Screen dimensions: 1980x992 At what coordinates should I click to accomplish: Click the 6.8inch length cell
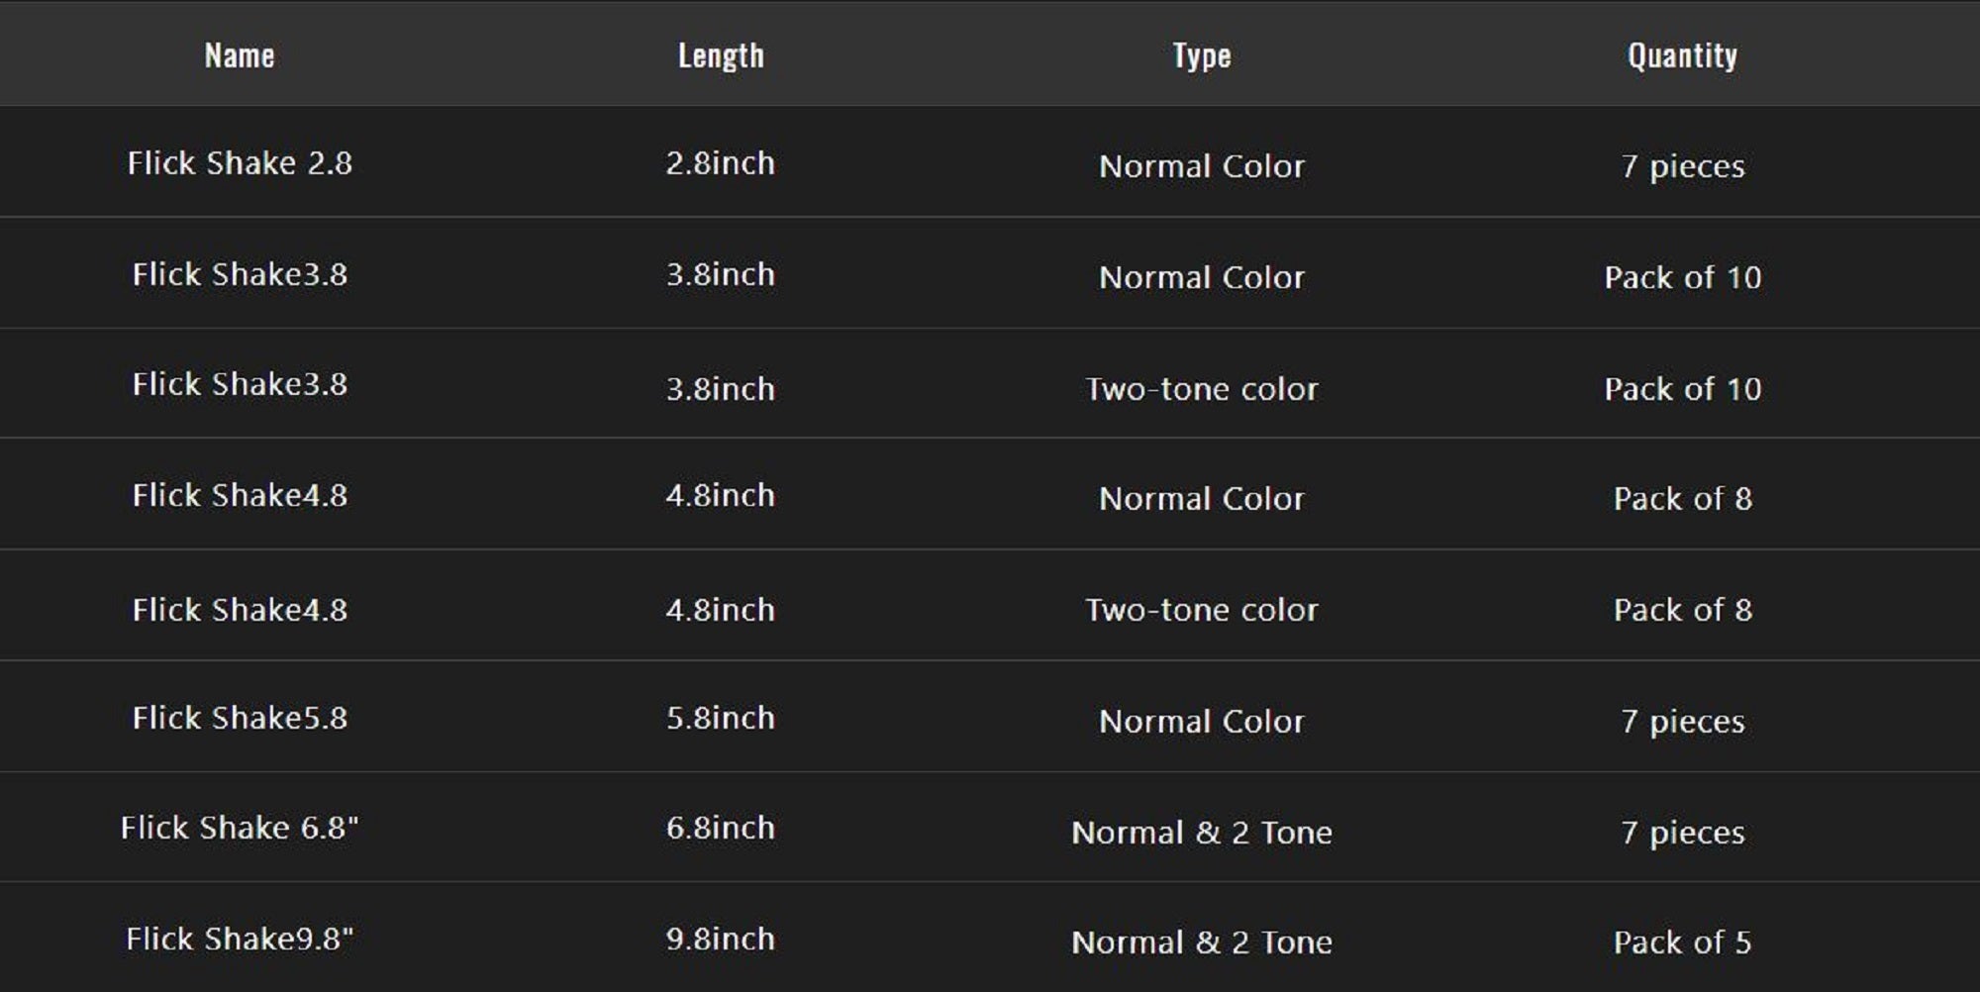pyautogui.click(x=721, y=828)
